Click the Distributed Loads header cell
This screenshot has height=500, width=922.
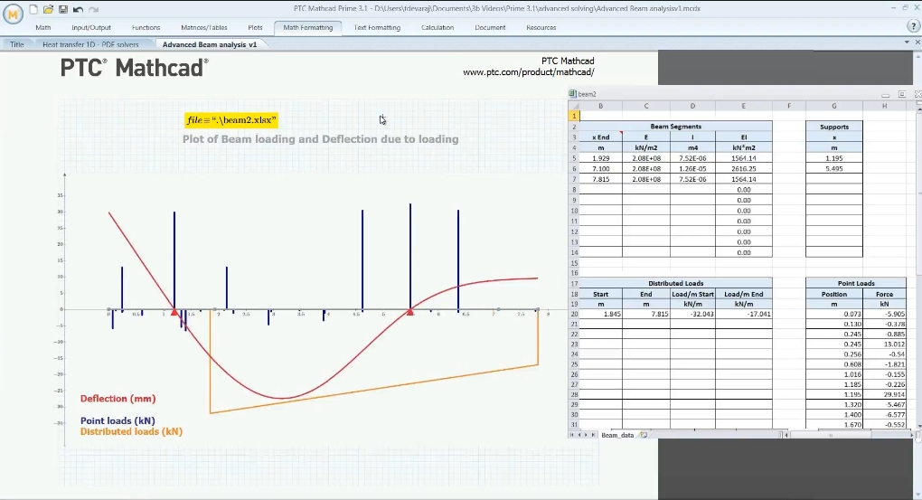(675, 283)
